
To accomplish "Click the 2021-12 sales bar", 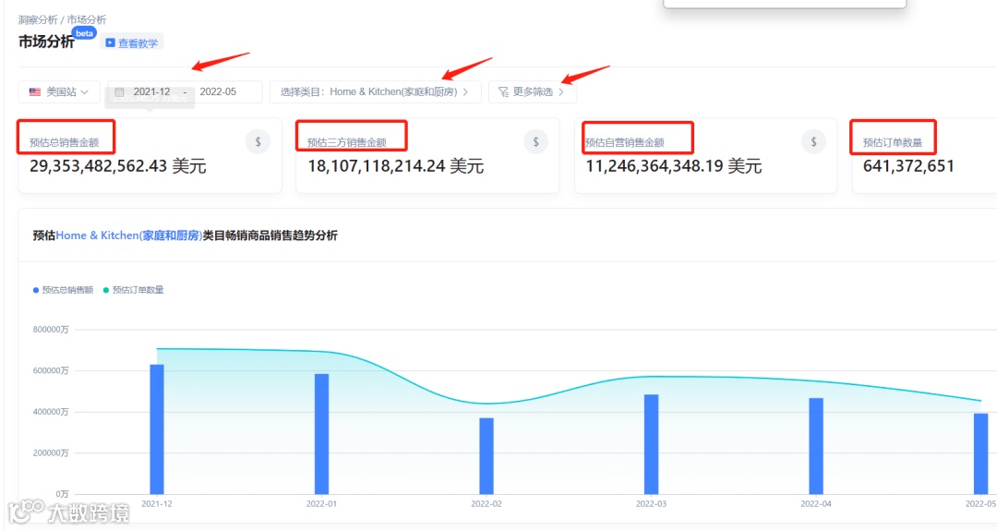I will point(156,429).
